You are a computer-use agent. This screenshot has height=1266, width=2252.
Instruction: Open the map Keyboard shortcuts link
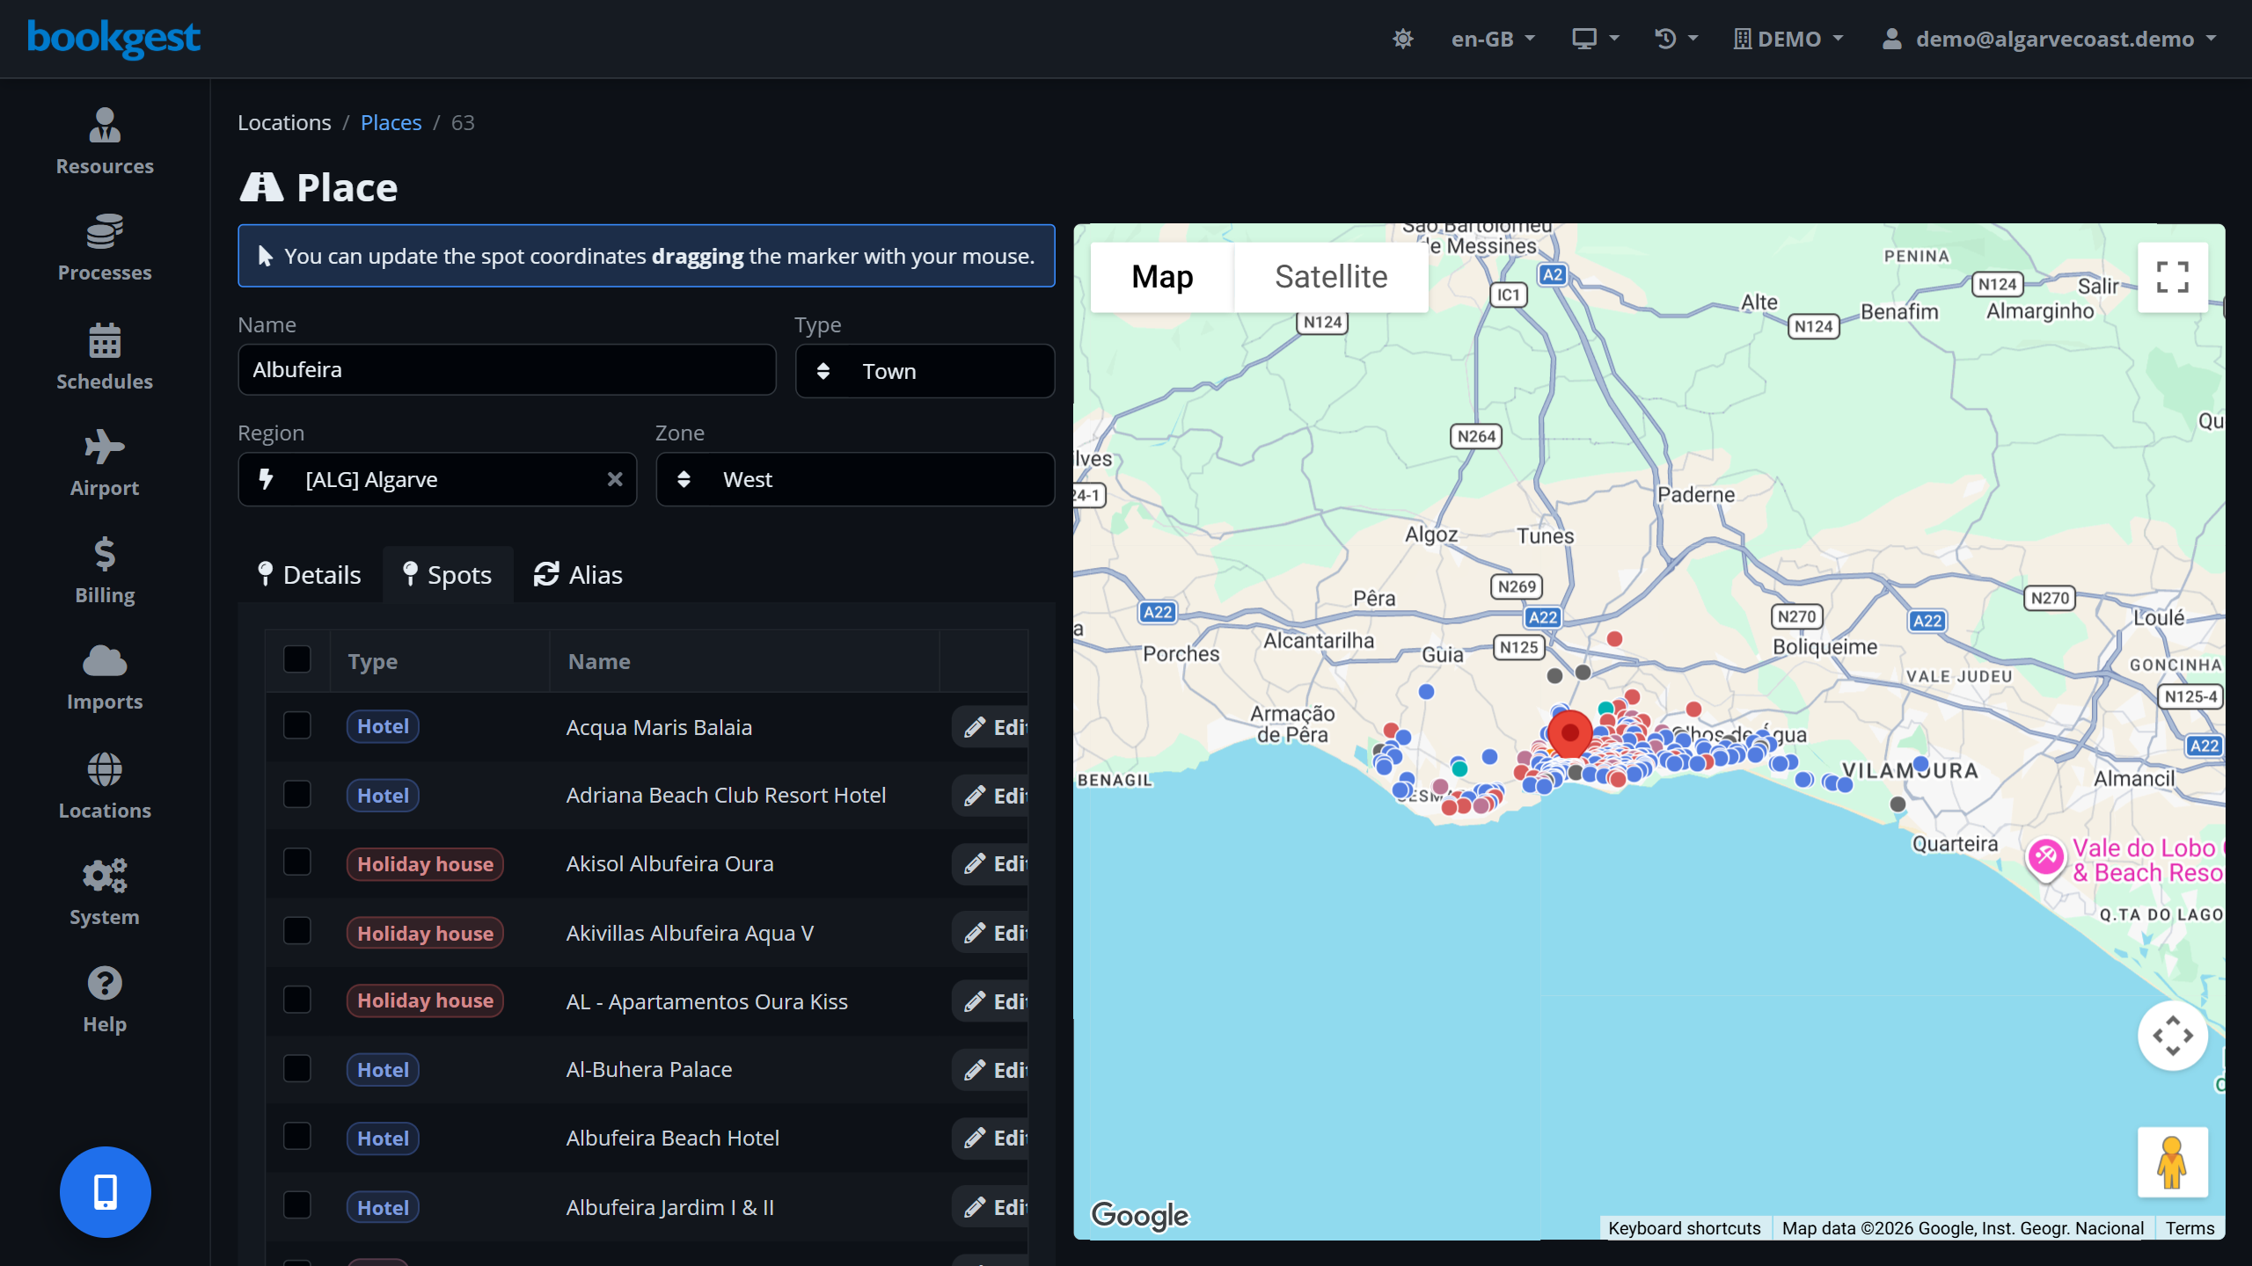pyautogui.click(x=1684, y=1228)
